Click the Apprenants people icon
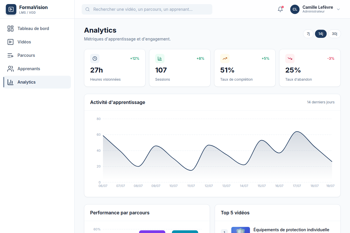350x233 pixels. (x=10, y=69)
